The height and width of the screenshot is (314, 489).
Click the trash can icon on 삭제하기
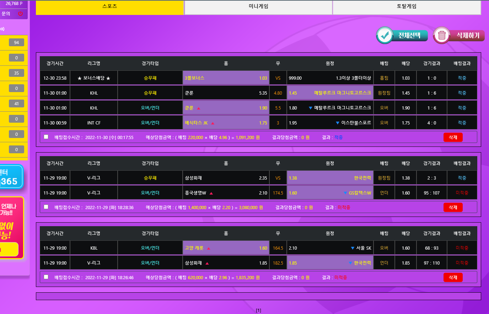pyautogui.click(x=442, y=35)
